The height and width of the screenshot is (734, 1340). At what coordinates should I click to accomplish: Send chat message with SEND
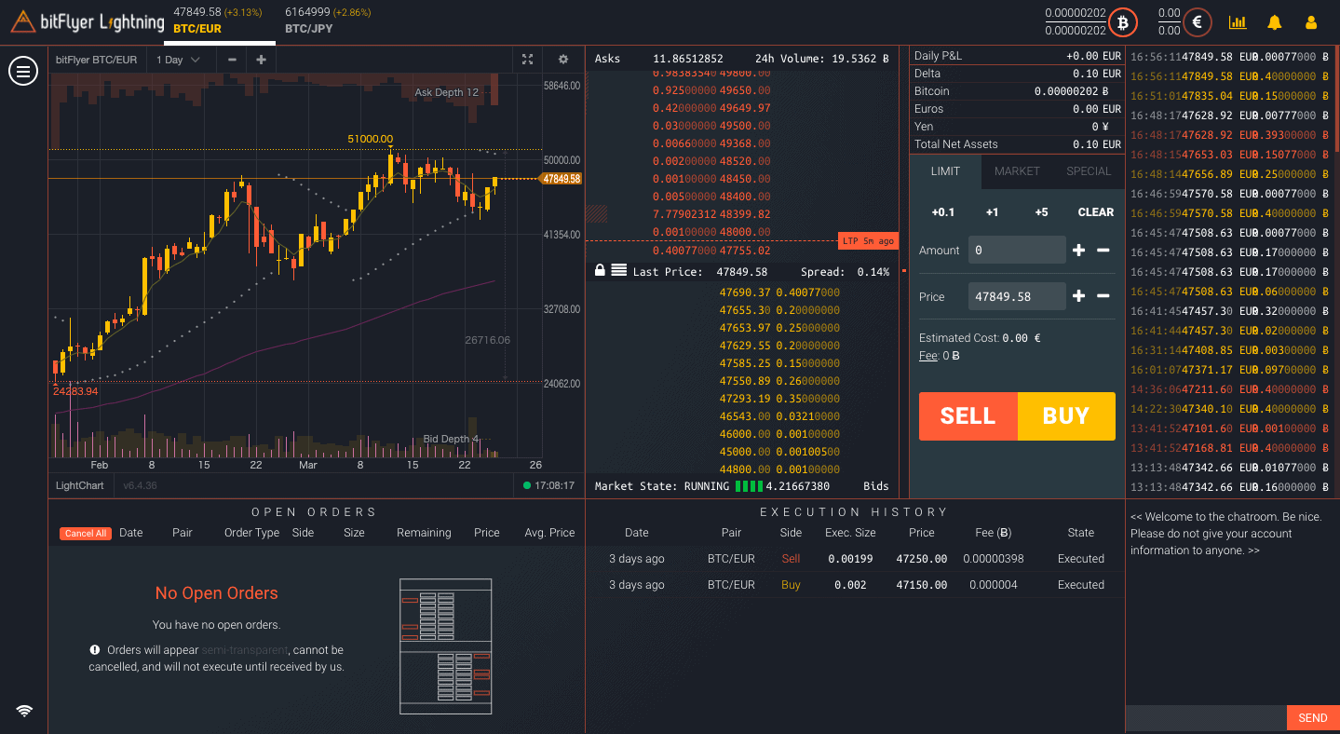click(1313, 718)
